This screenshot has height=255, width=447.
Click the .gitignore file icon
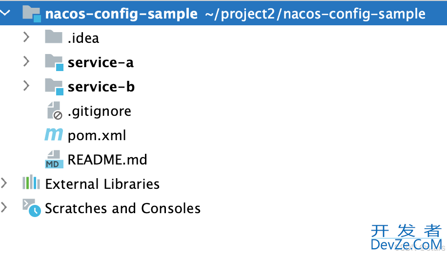pyautogui.click(x=54, y=111)
